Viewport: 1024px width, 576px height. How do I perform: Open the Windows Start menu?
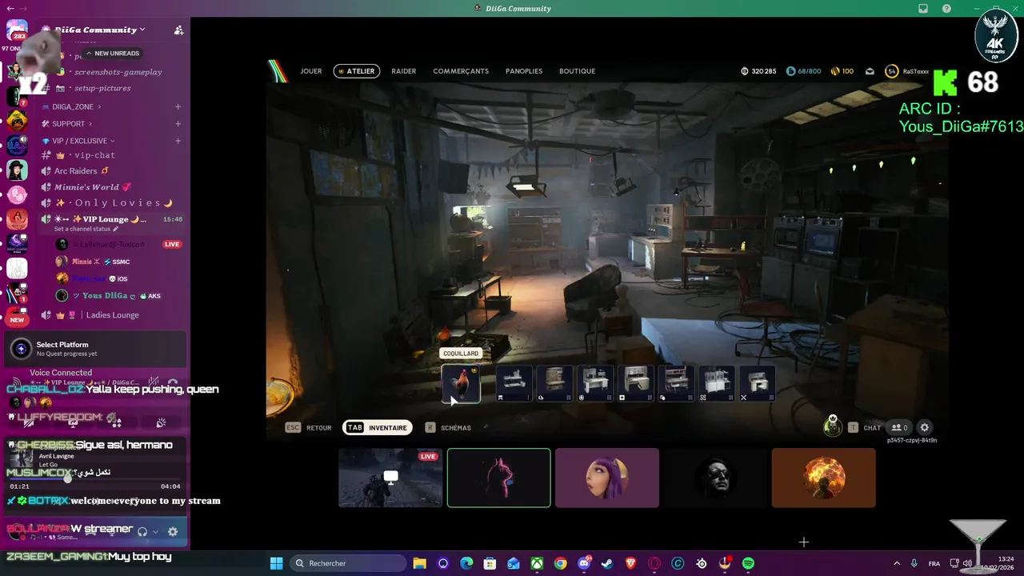[x=276, y=563]
